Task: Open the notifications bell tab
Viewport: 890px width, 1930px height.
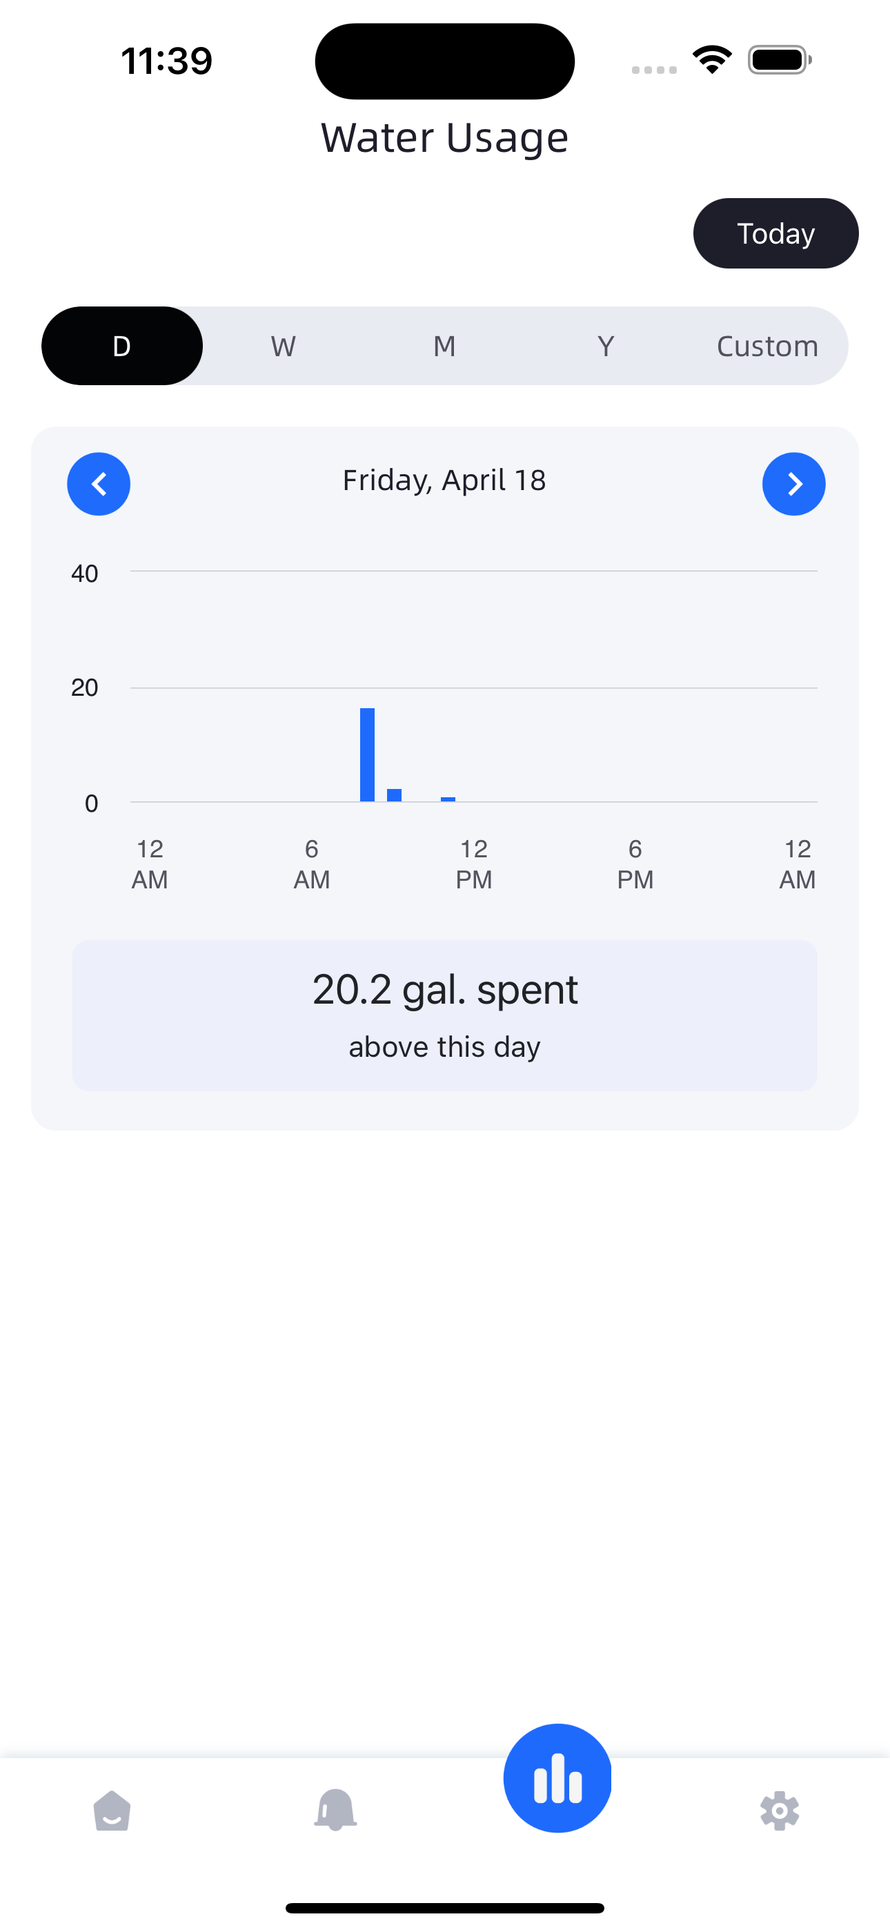Action: [335, 1811]
